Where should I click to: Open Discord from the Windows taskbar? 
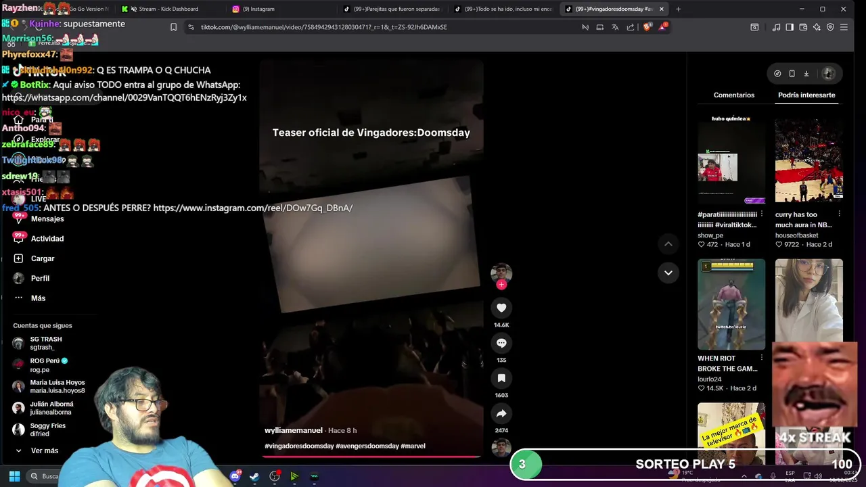pyautogui.click(x=235, y=476)
